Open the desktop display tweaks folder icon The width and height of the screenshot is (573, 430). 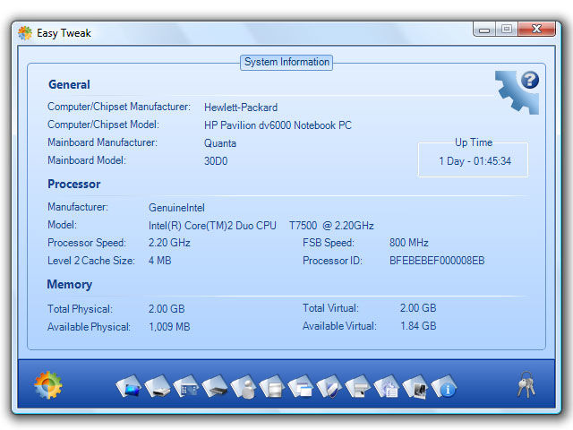[x=129, y=386]
